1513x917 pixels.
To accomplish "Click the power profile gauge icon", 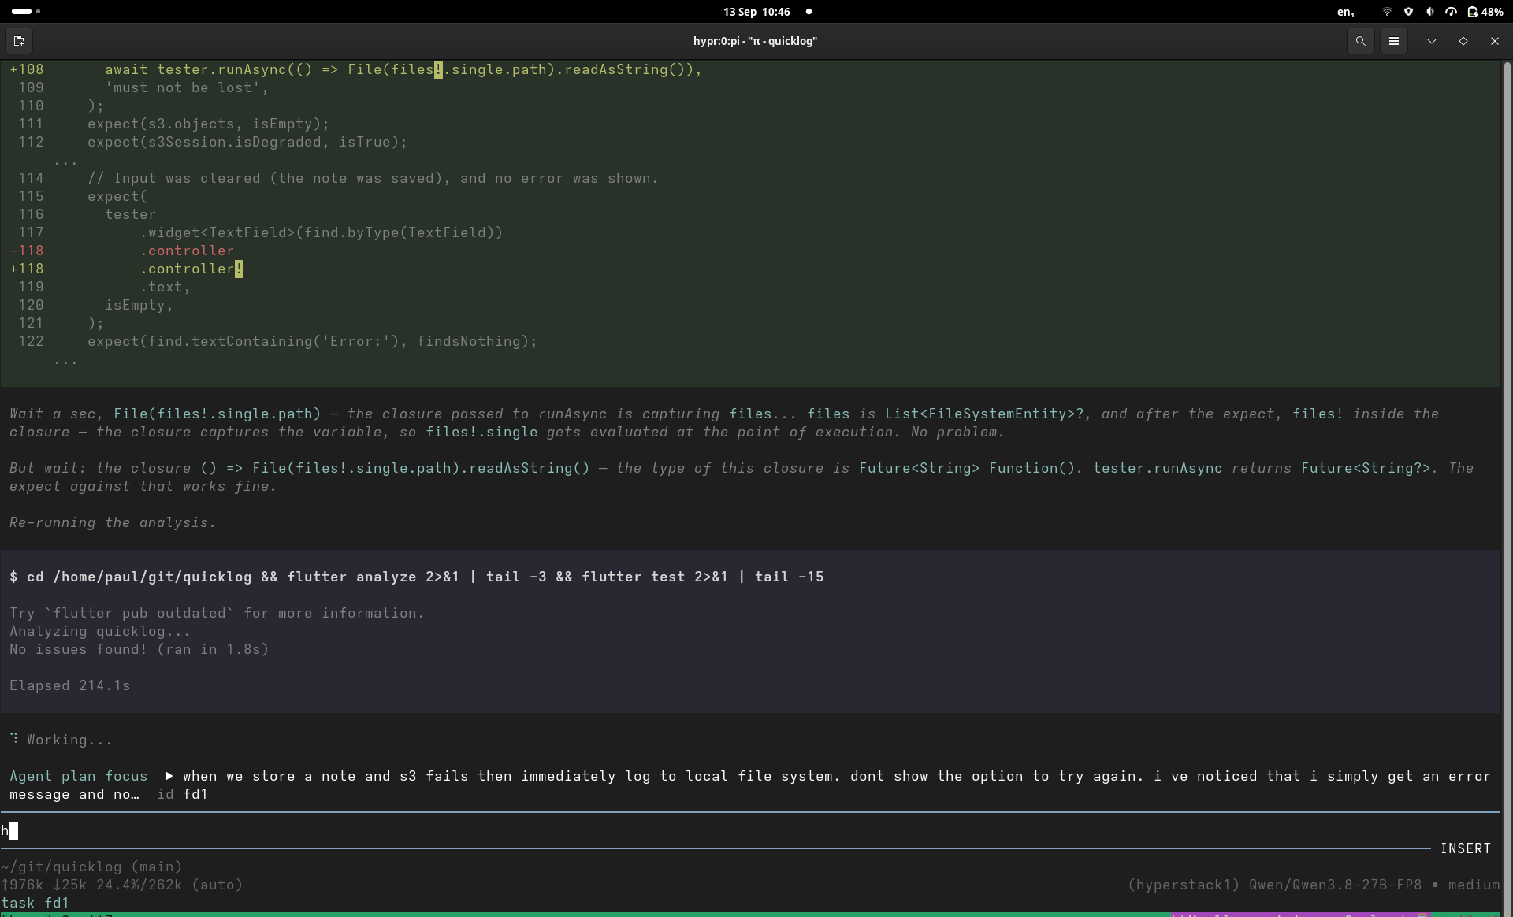I will pyautogui.click(x=1451, y=12).
